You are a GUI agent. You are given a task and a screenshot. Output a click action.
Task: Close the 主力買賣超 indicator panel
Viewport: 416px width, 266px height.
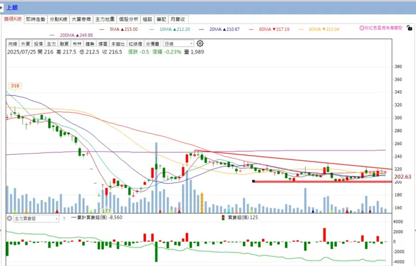(x=10, y=218)
